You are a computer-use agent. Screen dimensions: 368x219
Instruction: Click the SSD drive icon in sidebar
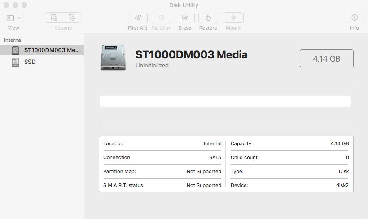(x=16, y=62)
